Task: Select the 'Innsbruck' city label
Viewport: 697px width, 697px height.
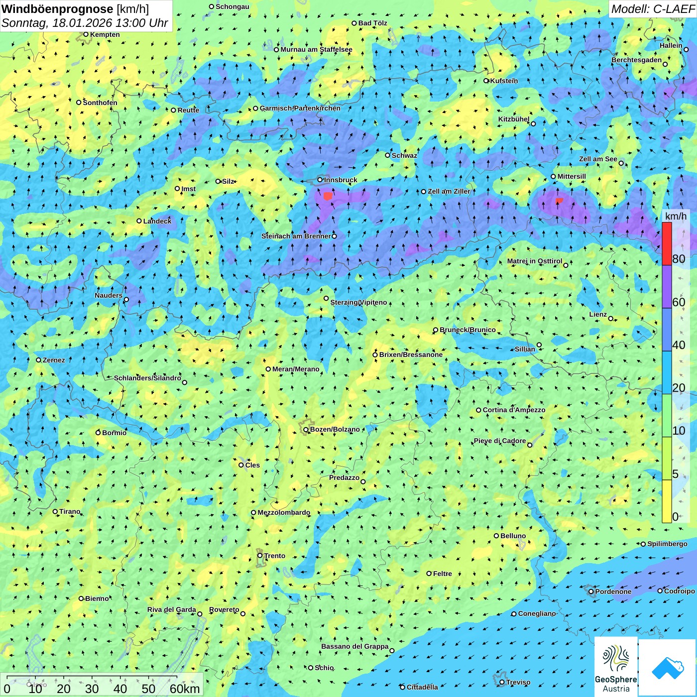Action: click(341, 180)
